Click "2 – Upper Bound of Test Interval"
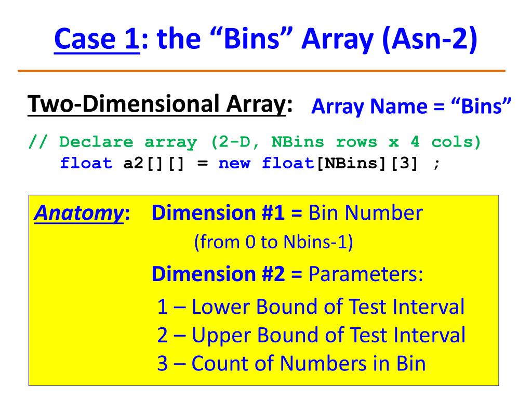 (311, 335)
